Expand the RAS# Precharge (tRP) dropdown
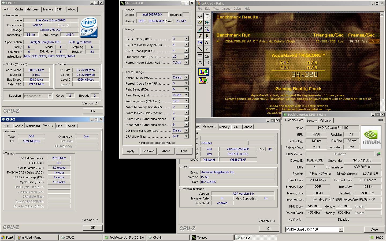This screenshot has height=241, width=386. (x=186, y=51)
